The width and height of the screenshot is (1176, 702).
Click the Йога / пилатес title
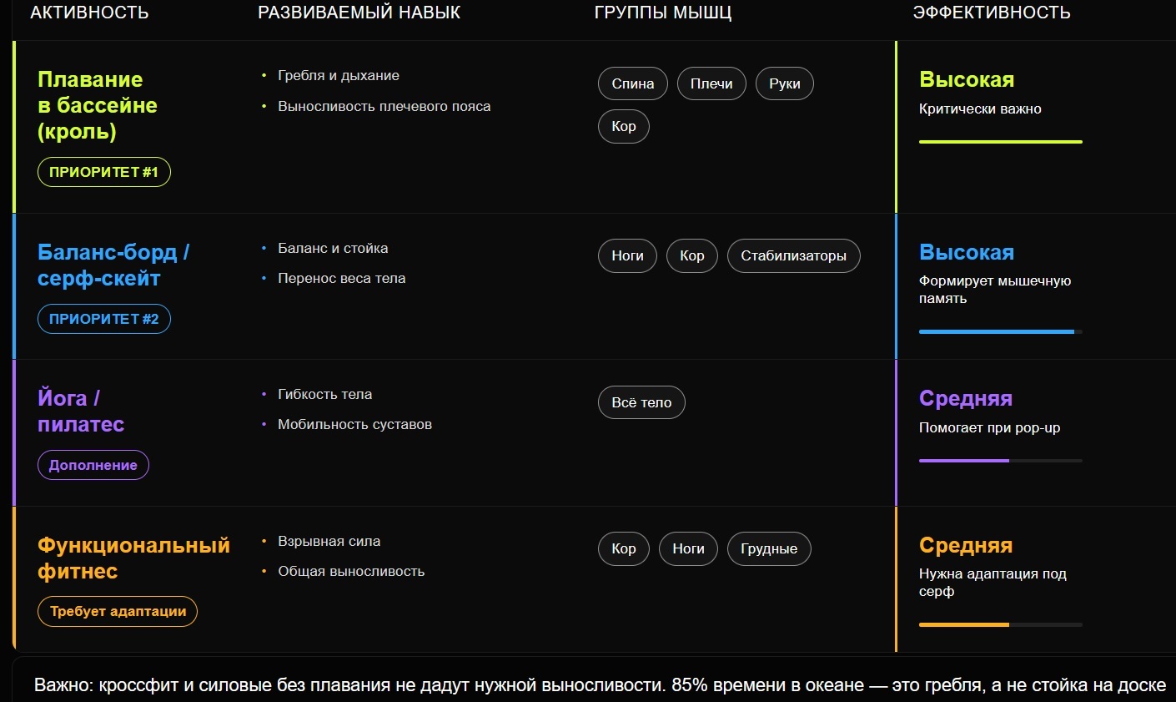pyautogui.click(x=81, y=411)
